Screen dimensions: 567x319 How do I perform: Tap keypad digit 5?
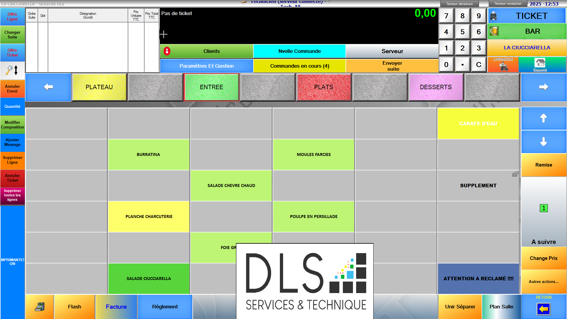coord(462,32)
